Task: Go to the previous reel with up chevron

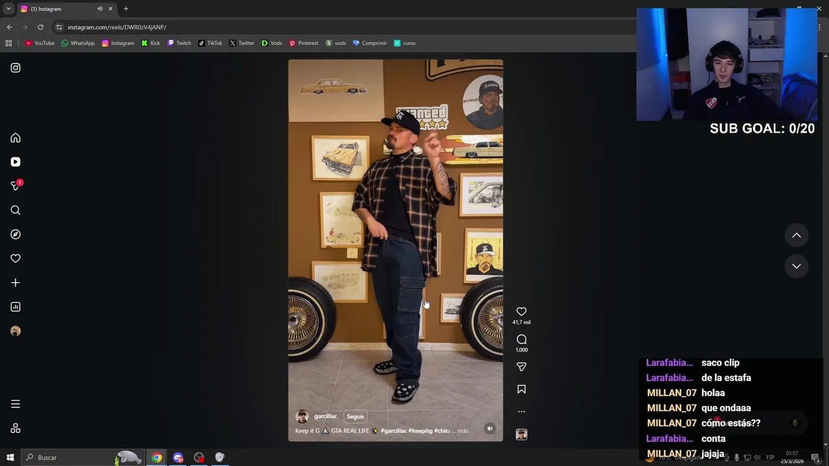Action: pyautogui.click(x=797, y=236)
